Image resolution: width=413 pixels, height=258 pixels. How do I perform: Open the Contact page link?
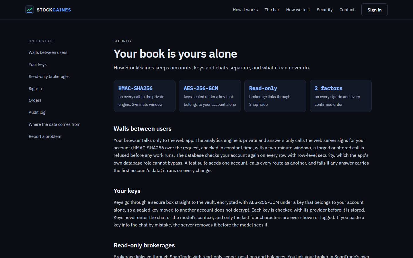pyautogui.click(x=347, y=10)
